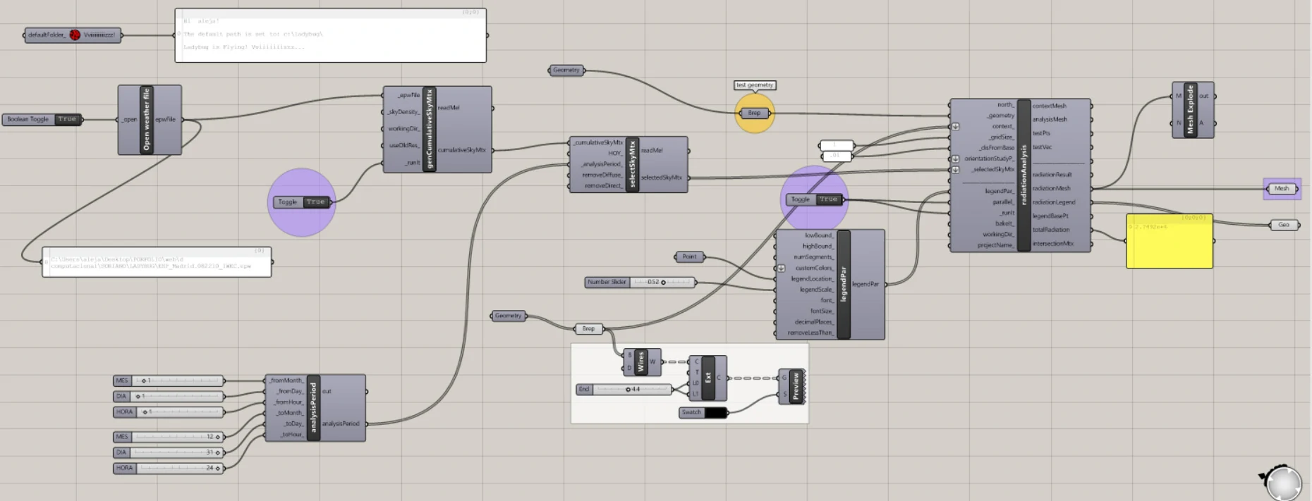Click the arrow icon beside orientationStudyP_ input
The height and width of the screenshot is (501, 1312).
coord(955,159)
